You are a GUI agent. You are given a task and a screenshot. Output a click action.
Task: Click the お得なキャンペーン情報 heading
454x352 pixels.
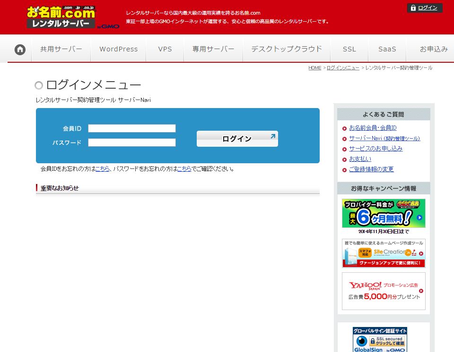384,189
